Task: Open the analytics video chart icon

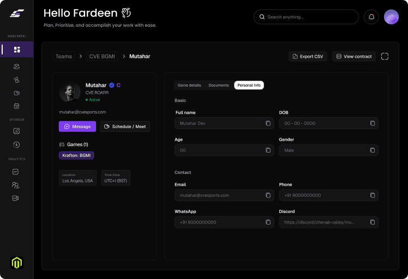Action: [16, 198]
